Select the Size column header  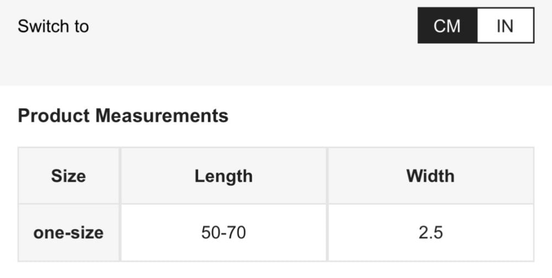[68, 176]
